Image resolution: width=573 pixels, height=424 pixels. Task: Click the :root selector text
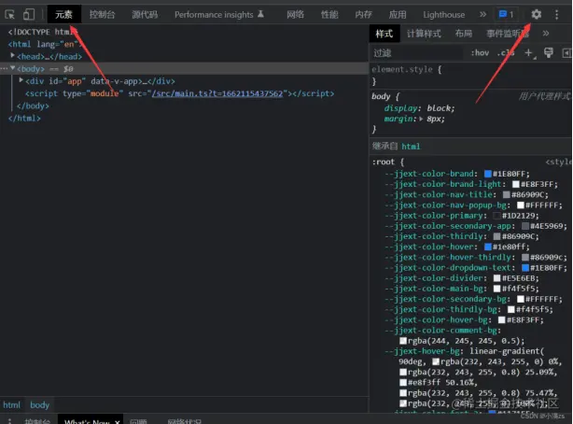(x=383, y=162)
